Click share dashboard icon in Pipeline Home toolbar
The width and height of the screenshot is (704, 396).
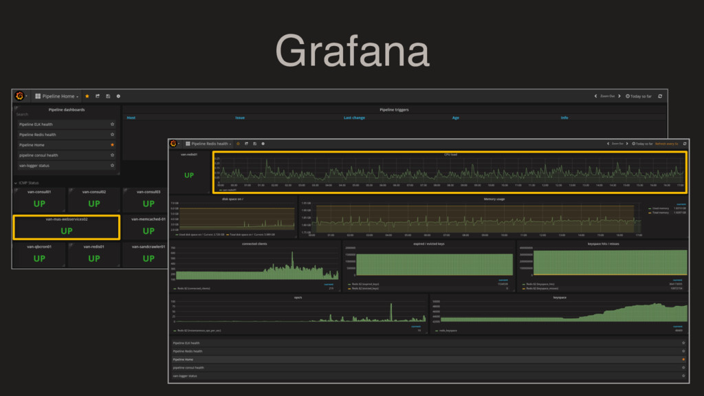[98, 96]
